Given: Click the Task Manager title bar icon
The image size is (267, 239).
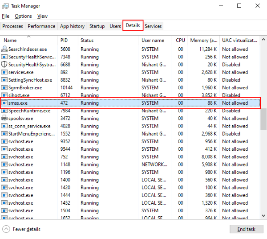Looking at the screenshot, I should [x=5, y=6].
